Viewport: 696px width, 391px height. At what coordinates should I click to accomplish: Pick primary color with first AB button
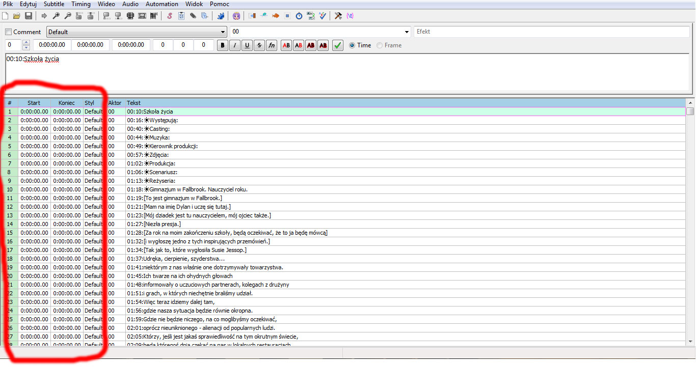coord(286,45)
